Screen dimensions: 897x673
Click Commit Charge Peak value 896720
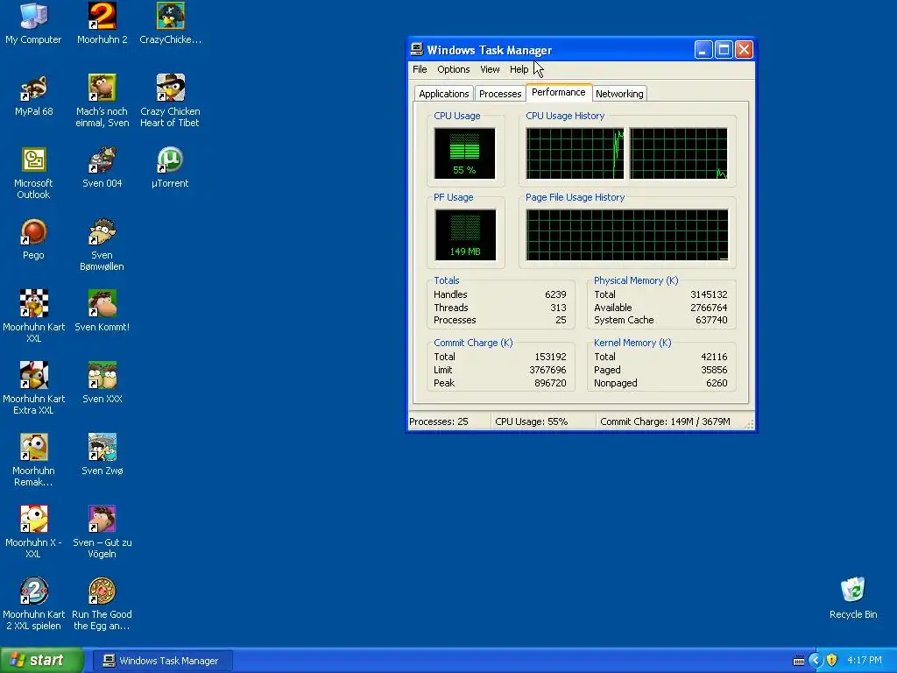pos(550,384)
